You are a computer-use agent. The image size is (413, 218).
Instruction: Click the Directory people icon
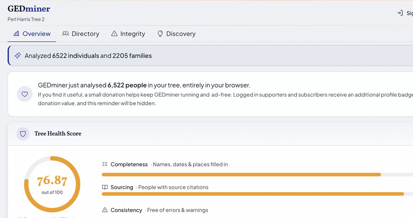tap(65, 33)
